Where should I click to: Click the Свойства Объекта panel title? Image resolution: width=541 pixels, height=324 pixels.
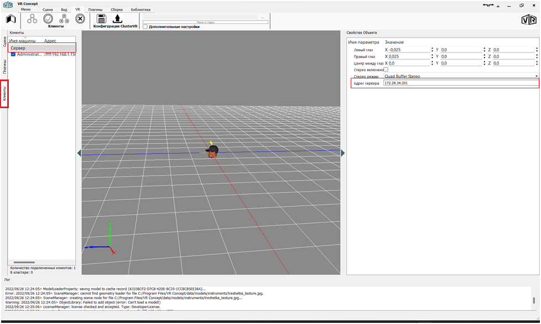362,33
